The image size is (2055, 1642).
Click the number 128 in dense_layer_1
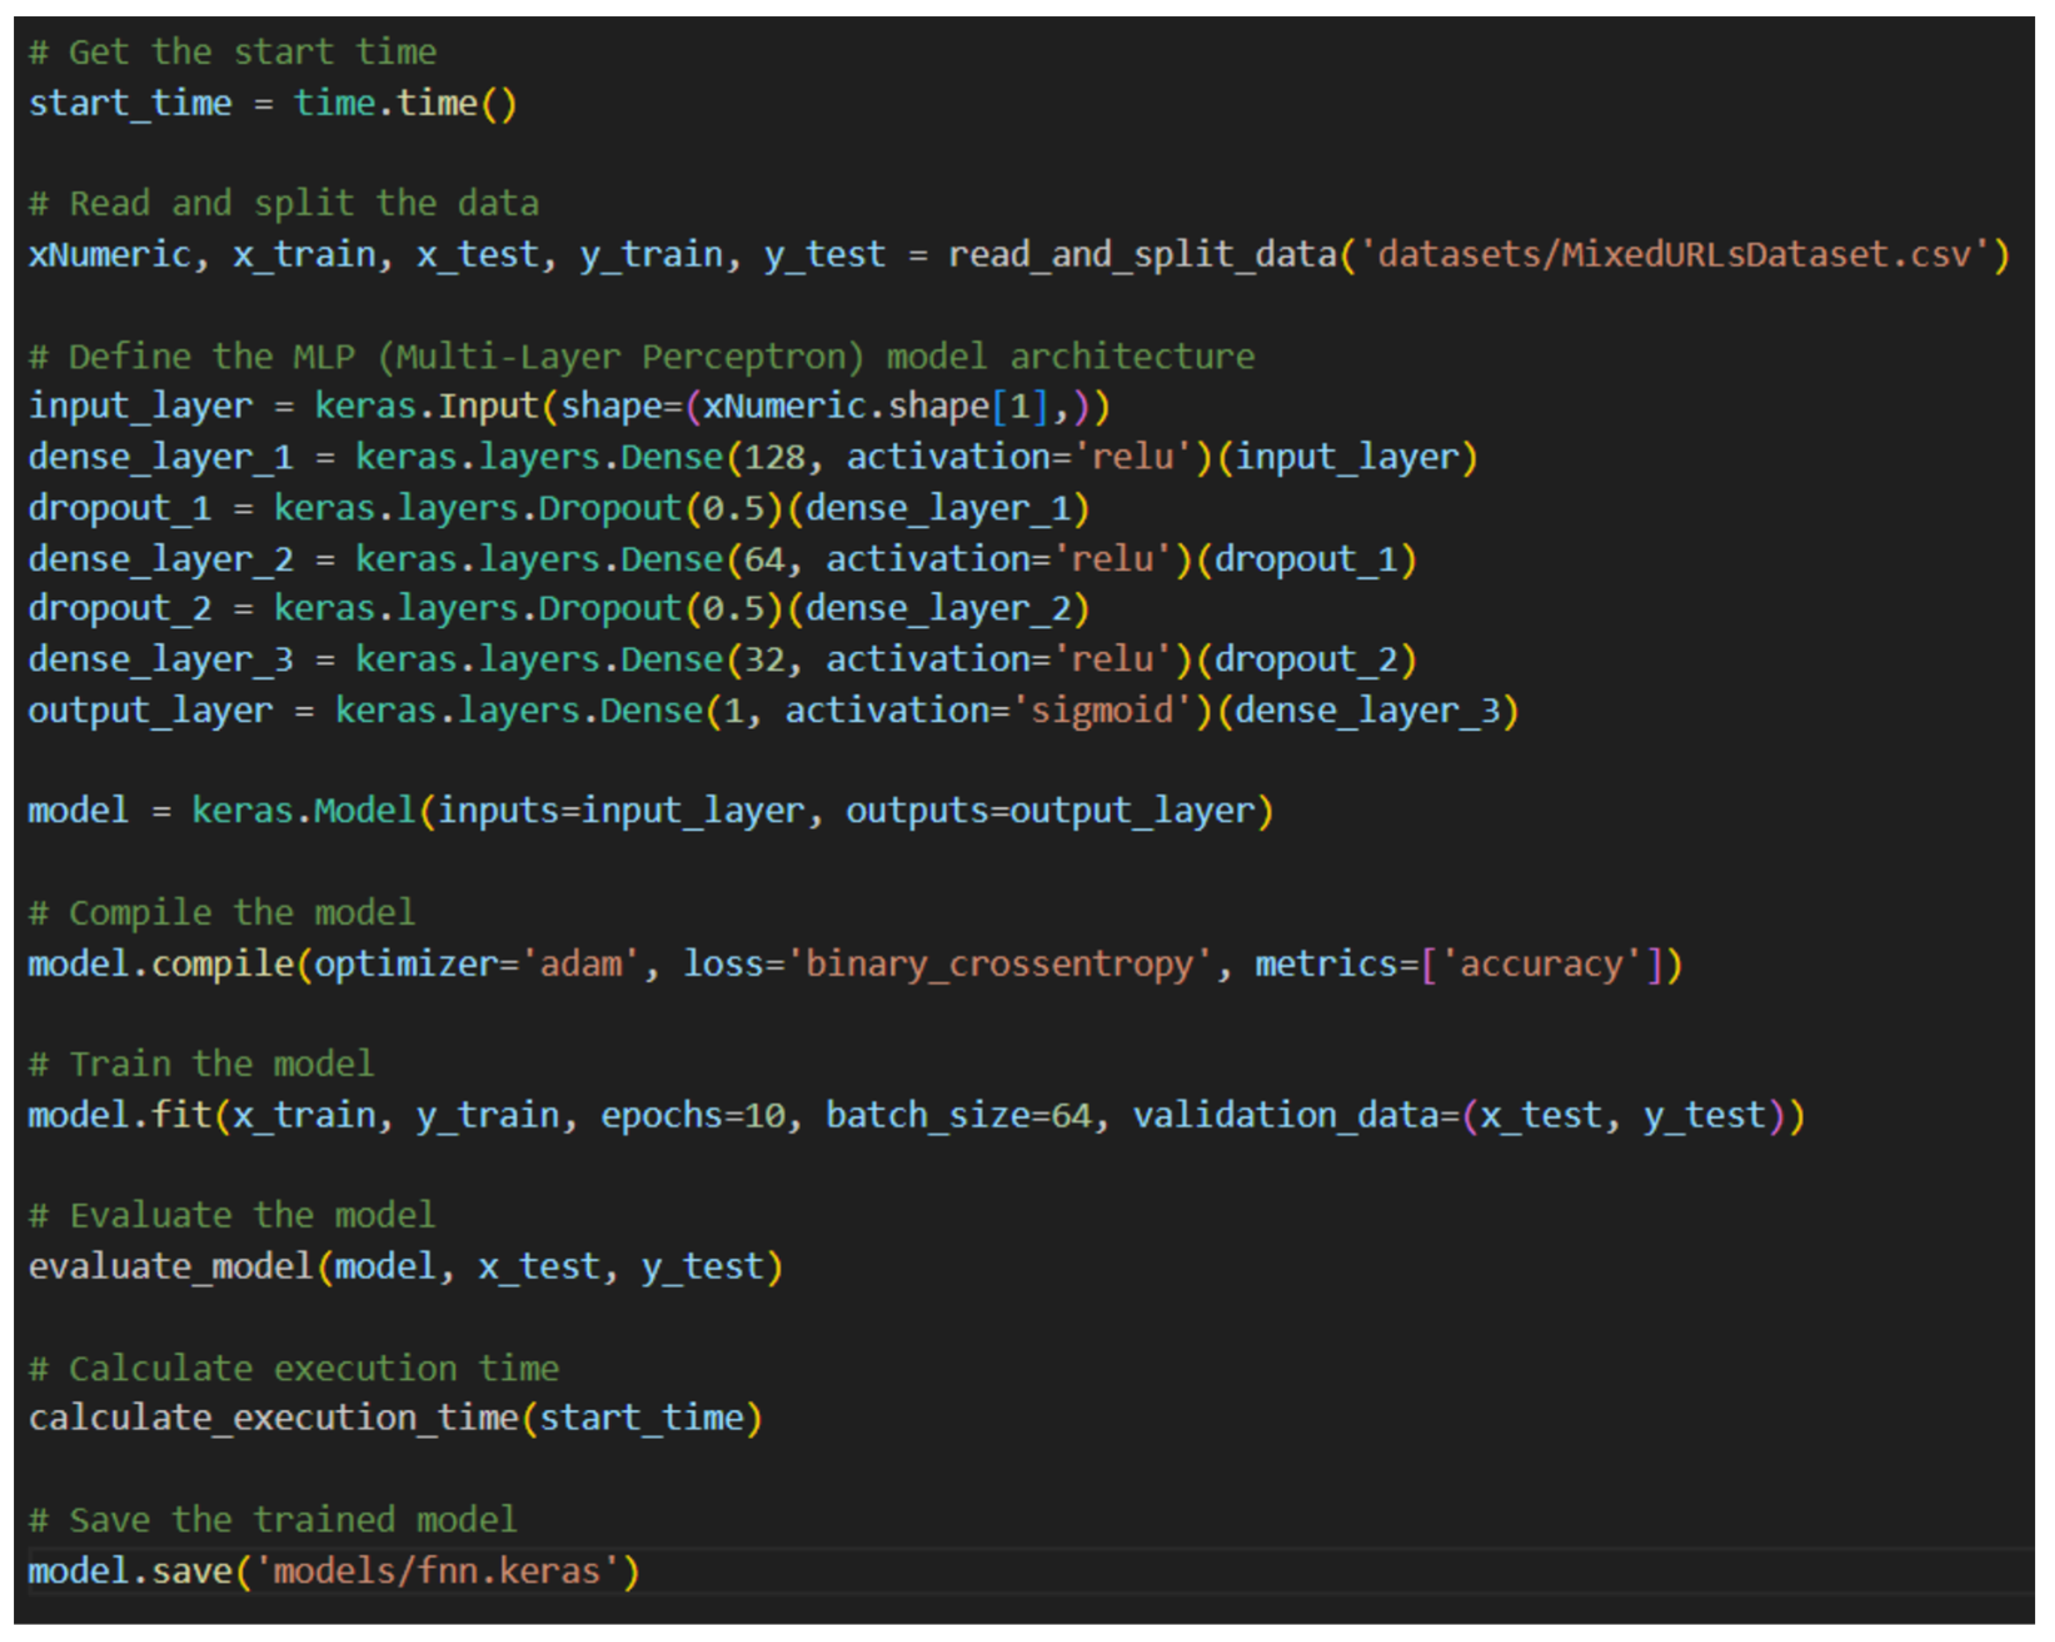pyautogui.click(x=774, y=457)
